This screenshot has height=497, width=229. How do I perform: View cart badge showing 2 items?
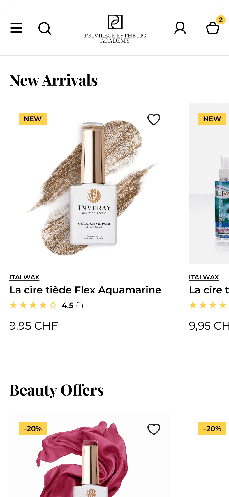[x=221, y=20]
